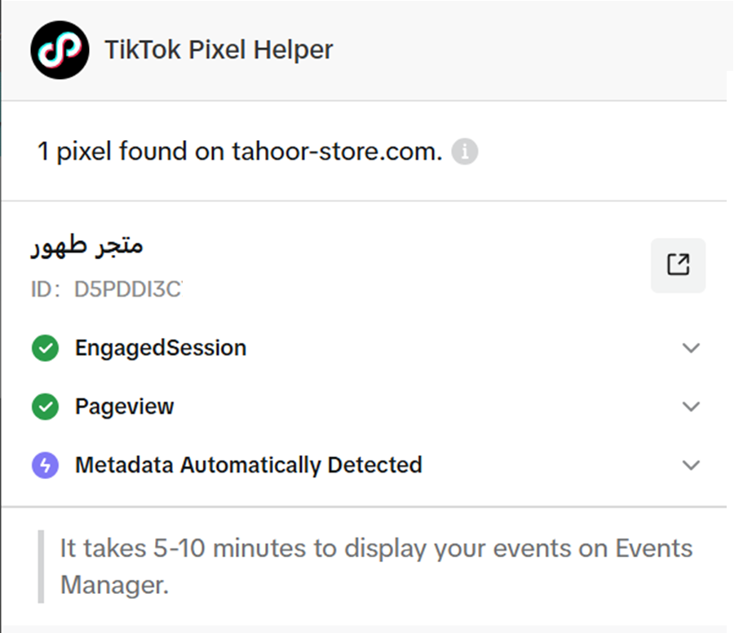The height and width of the screenshot is (633, 734).
Task: Click the TikTok Pixel Helper title text
Action: tap(219, 50)
